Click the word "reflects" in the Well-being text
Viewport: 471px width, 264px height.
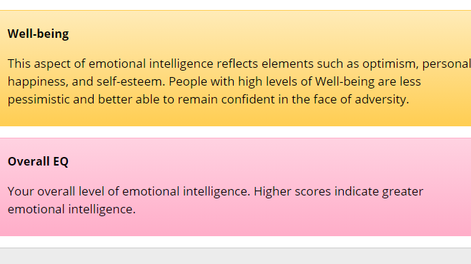point(237,64)
